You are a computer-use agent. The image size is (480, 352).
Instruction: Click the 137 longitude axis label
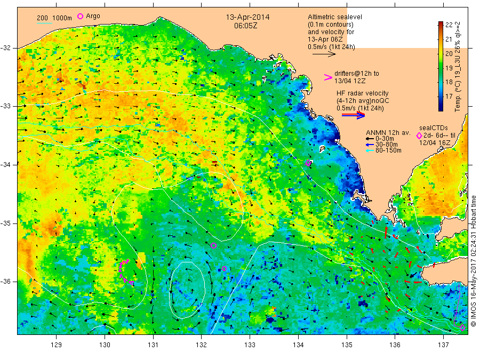click(x=444, y=345)
